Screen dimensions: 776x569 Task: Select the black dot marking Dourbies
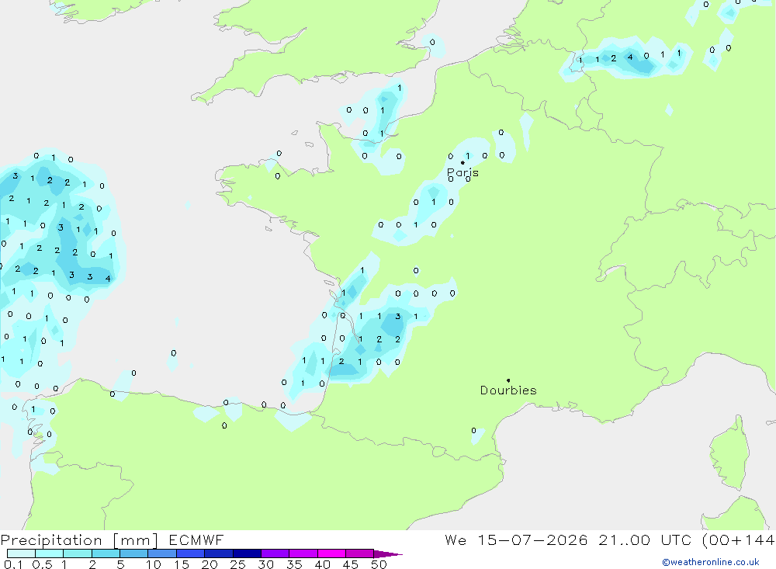point(508,380)
